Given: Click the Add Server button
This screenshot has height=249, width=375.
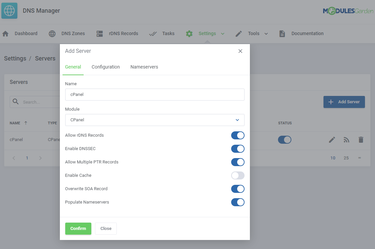Looking at the screenshot, I should [x=344, y=102].
